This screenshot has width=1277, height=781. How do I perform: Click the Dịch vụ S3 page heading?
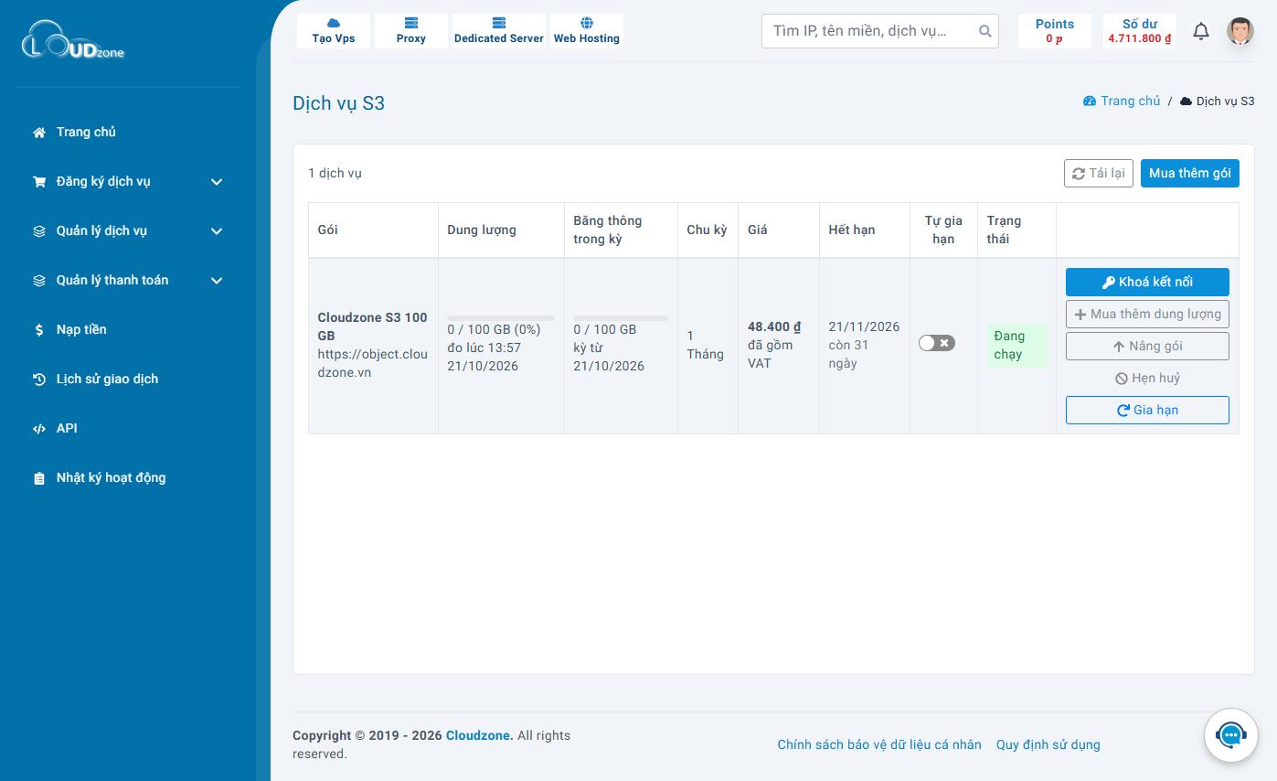pyautogui.click(x=338, y=103)
